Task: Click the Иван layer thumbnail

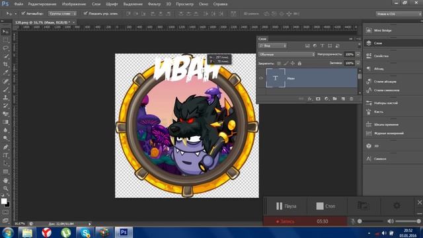Action: [276, 78]
